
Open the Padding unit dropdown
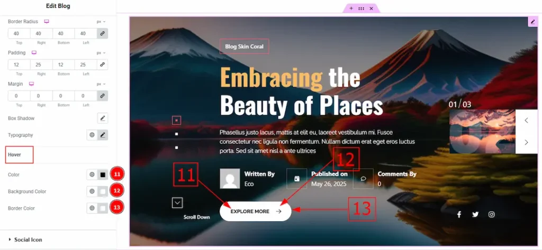click(101, 53)
